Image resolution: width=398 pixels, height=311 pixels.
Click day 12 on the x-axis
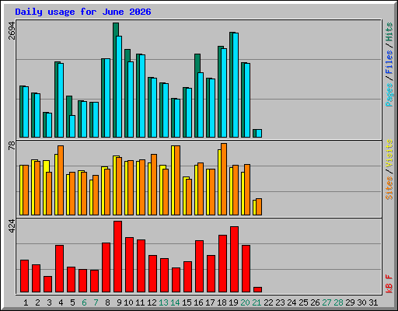[x=152, y=302]
